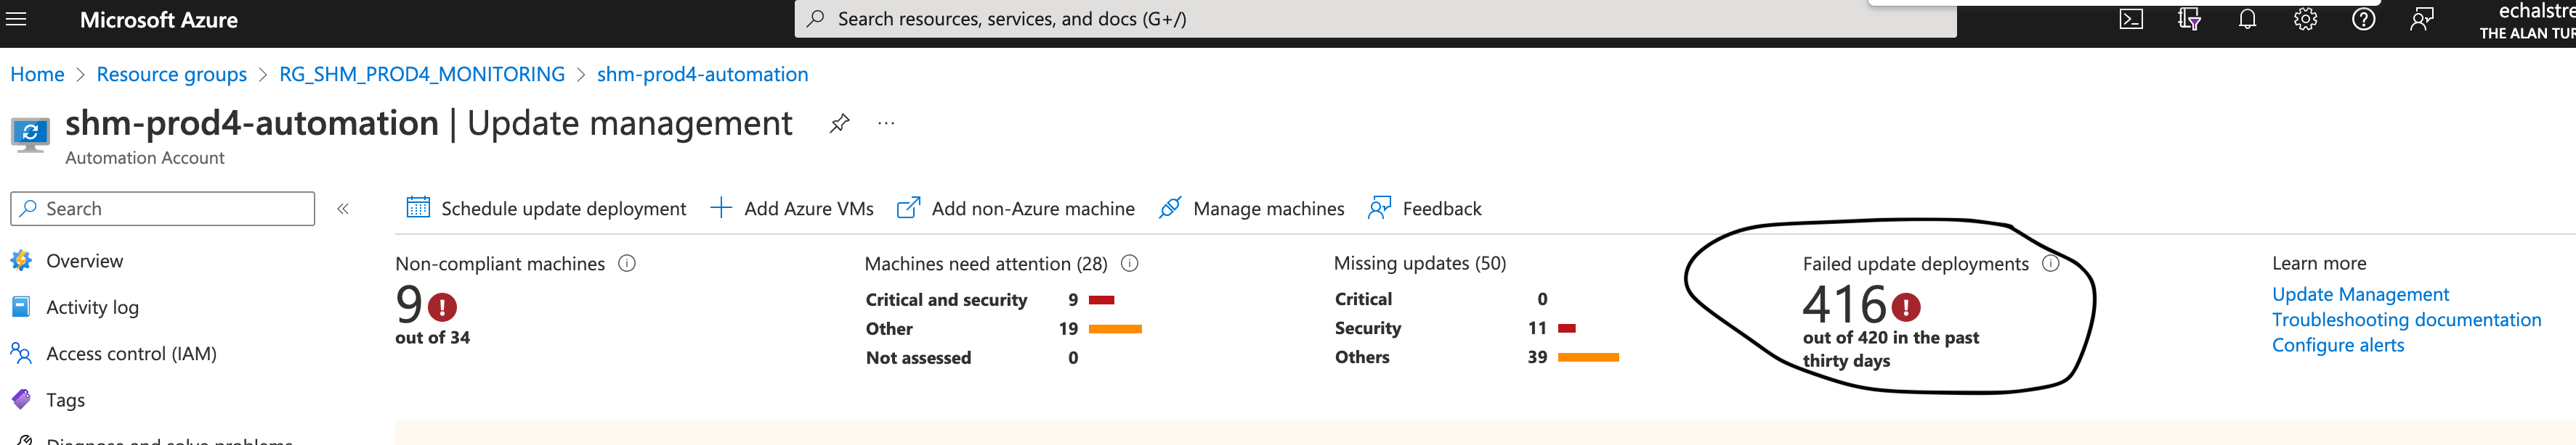Select Activity log in the sidebar
The image size is (2576, 445).
[x=91, y=307]
